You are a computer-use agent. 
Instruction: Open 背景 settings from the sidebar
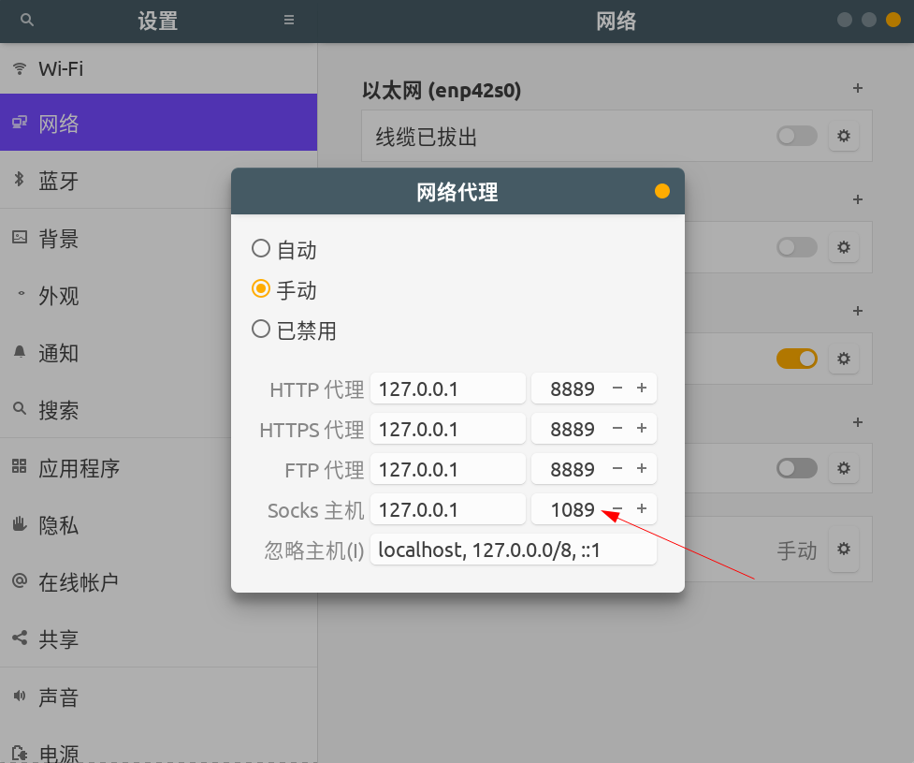tap(58, 239)
